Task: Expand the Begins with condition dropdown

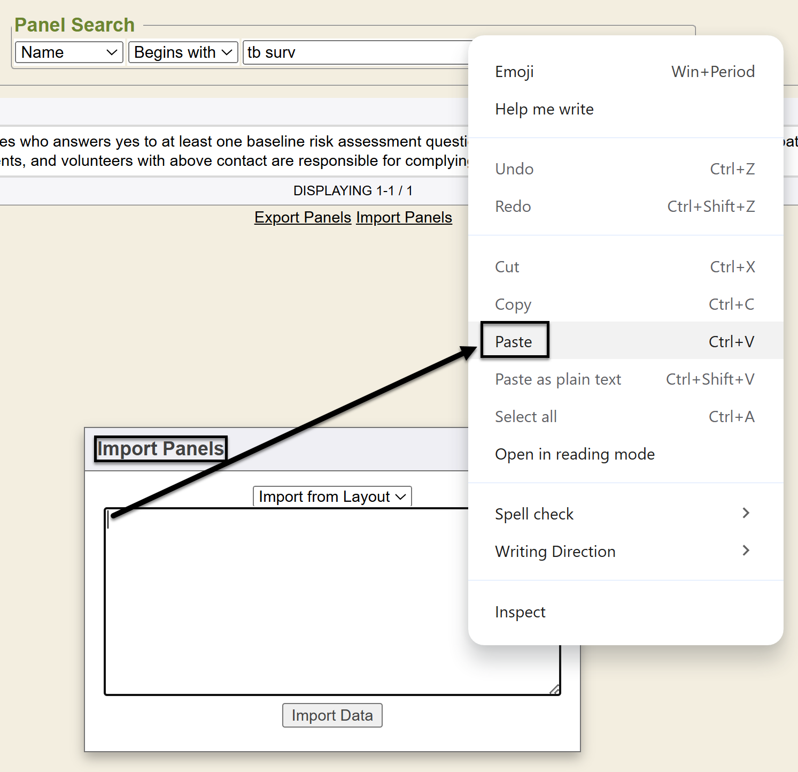Action: click(x=183, y=52)
